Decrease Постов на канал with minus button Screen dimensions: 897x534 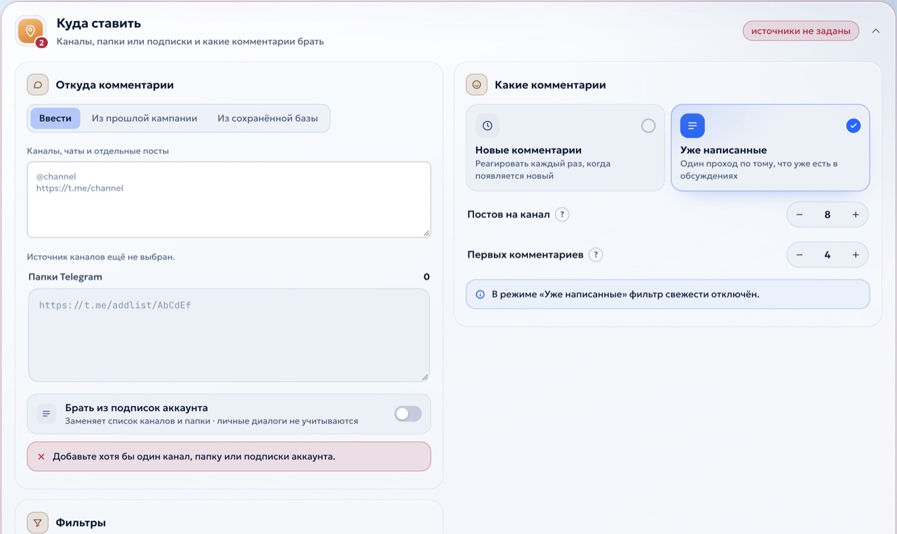tap(800, 214)
